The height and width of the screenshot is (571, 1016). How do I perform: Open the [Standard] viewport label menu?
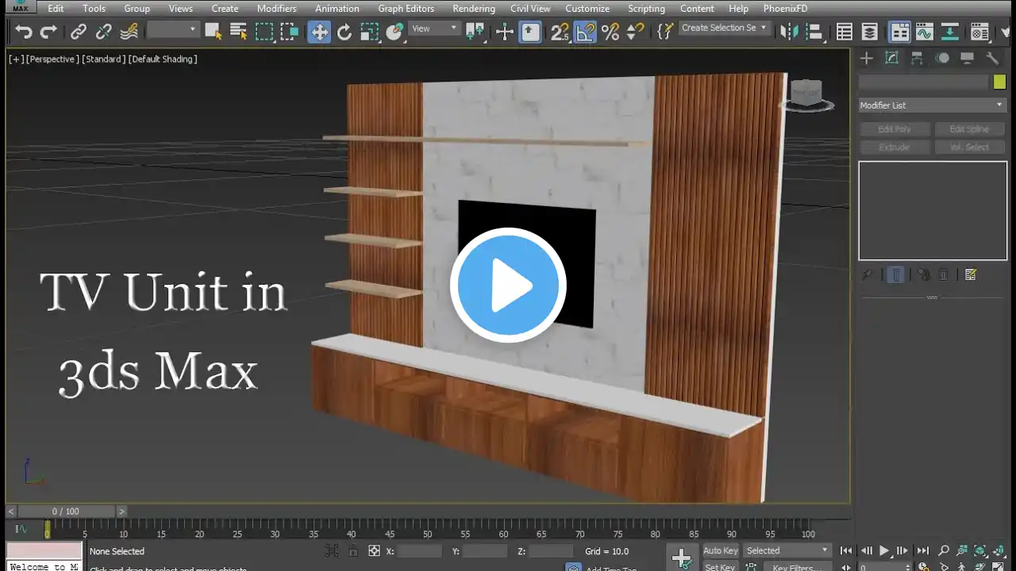(x=103, y=59)
